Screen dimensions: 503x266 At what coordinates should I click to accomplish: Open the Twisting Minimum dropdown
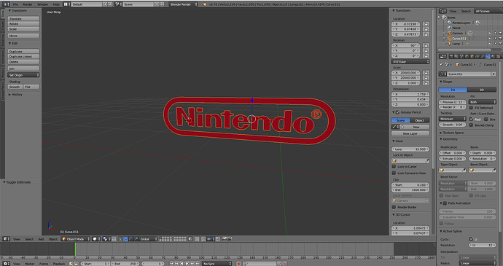pos(452,119)
